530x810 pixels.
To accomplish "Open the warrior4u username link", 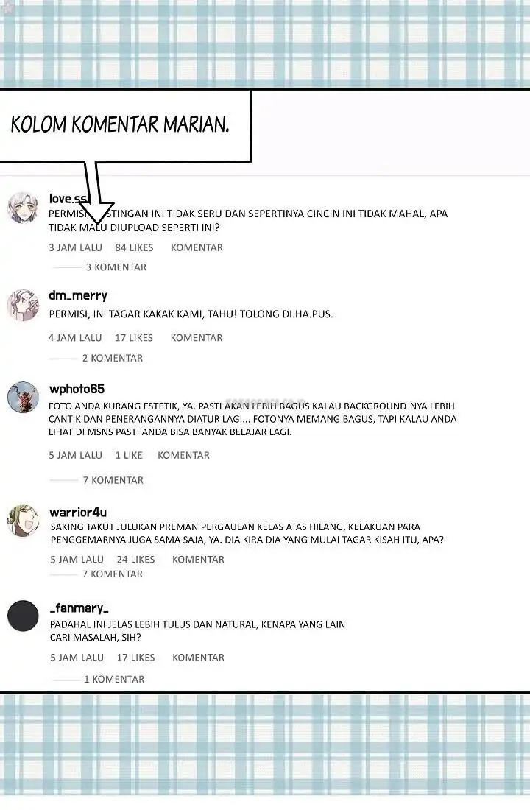I will pos(78,512).
